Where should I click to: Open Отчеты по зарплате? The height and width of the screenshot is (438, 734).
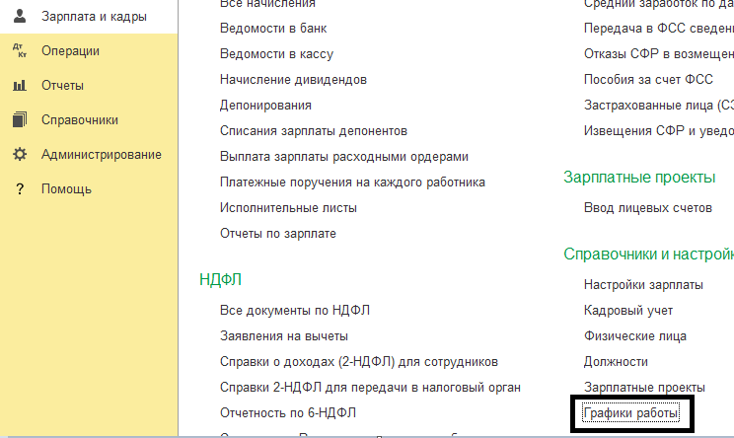278,233
